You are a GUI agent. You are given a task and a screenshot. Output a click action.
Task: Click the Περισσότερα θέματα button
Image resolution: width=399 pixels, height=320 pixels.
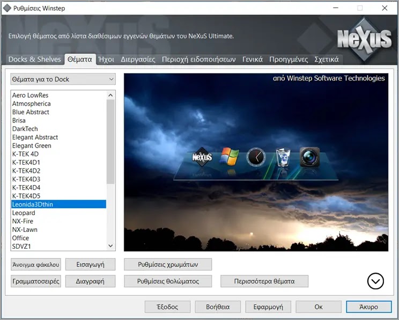click(264, 281)
